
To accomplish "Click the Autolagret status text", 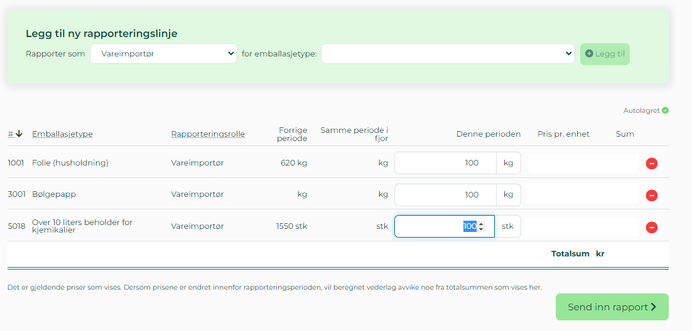I will pyautogui.click(x=641, y=110).
